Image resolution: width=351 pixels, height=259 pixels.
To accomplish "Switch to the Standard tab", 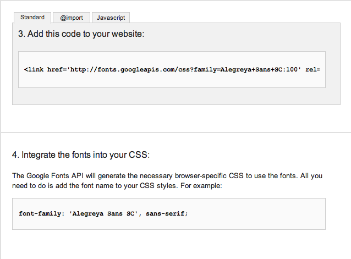I will point(32,18).
